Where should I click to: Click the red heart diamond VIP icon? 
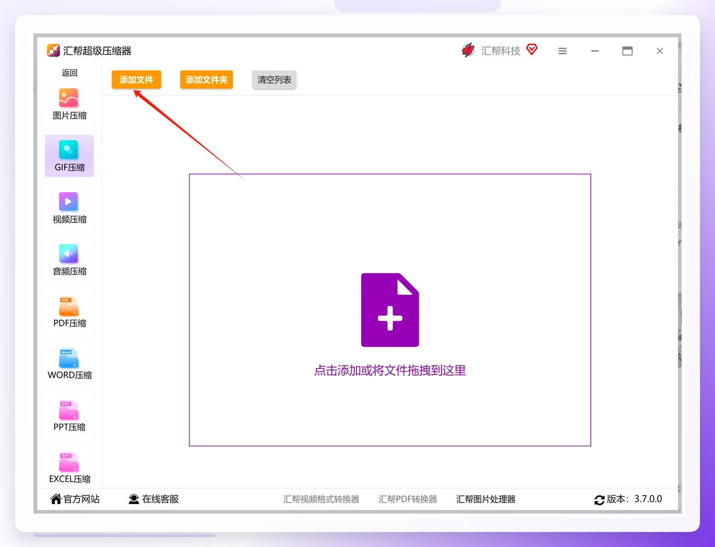(532, 50)
